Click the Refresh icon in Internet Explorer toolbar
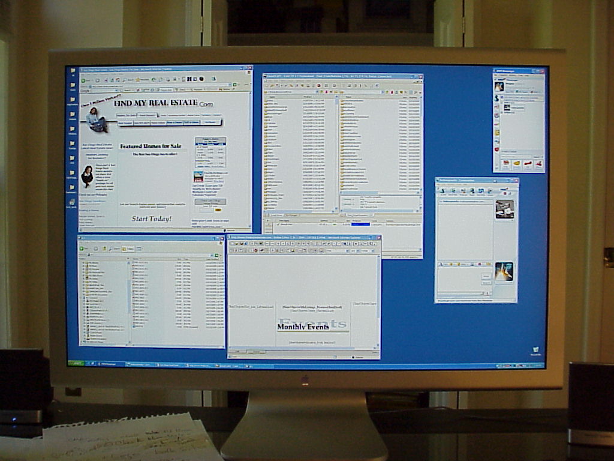Screen dimensions: 614x461 click(x=112, y=80)
